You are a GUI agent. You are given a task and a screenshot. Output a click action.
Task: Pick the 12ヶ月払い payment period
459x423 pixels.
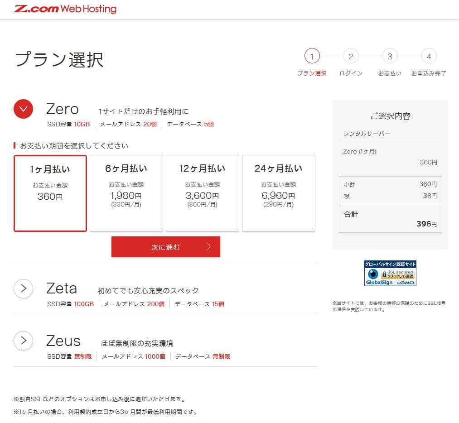click(203, 193)
